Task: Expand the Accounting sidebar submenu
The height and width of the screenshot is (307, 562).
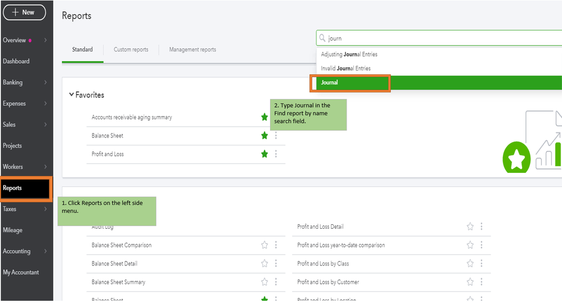Action: 45,251
